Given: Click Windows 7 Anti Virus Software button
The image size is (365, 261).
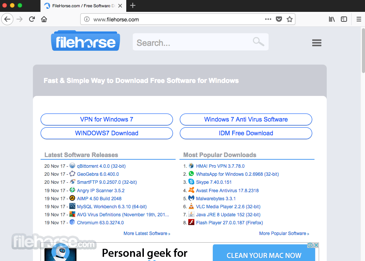Looking at the screenshot, I should [246, 120].
